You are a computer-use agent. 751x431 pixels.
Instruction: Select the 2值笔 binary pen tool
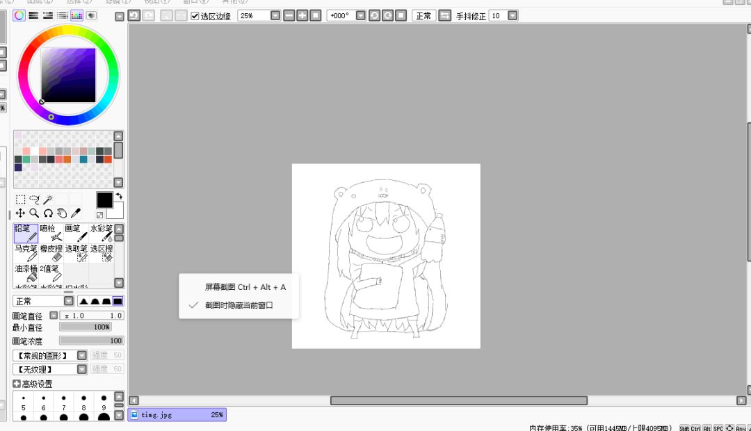(51, 273)
